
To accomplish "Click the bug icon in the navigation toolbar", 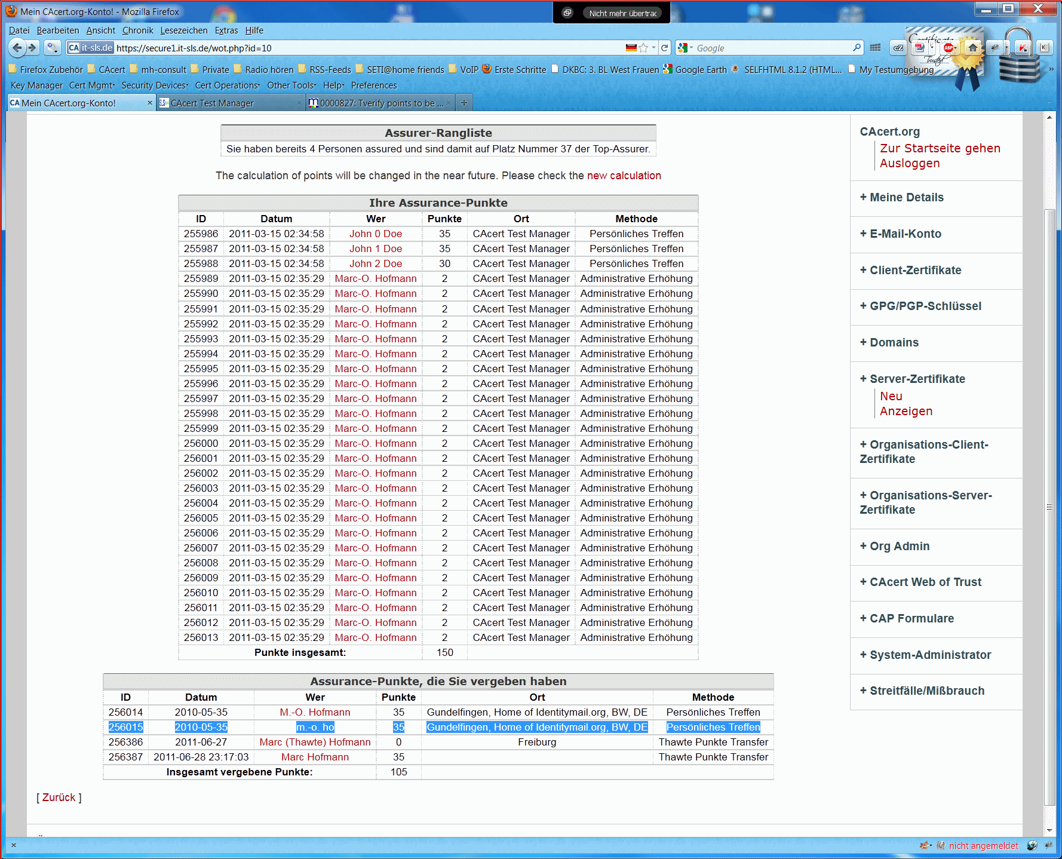I will 995,48.
